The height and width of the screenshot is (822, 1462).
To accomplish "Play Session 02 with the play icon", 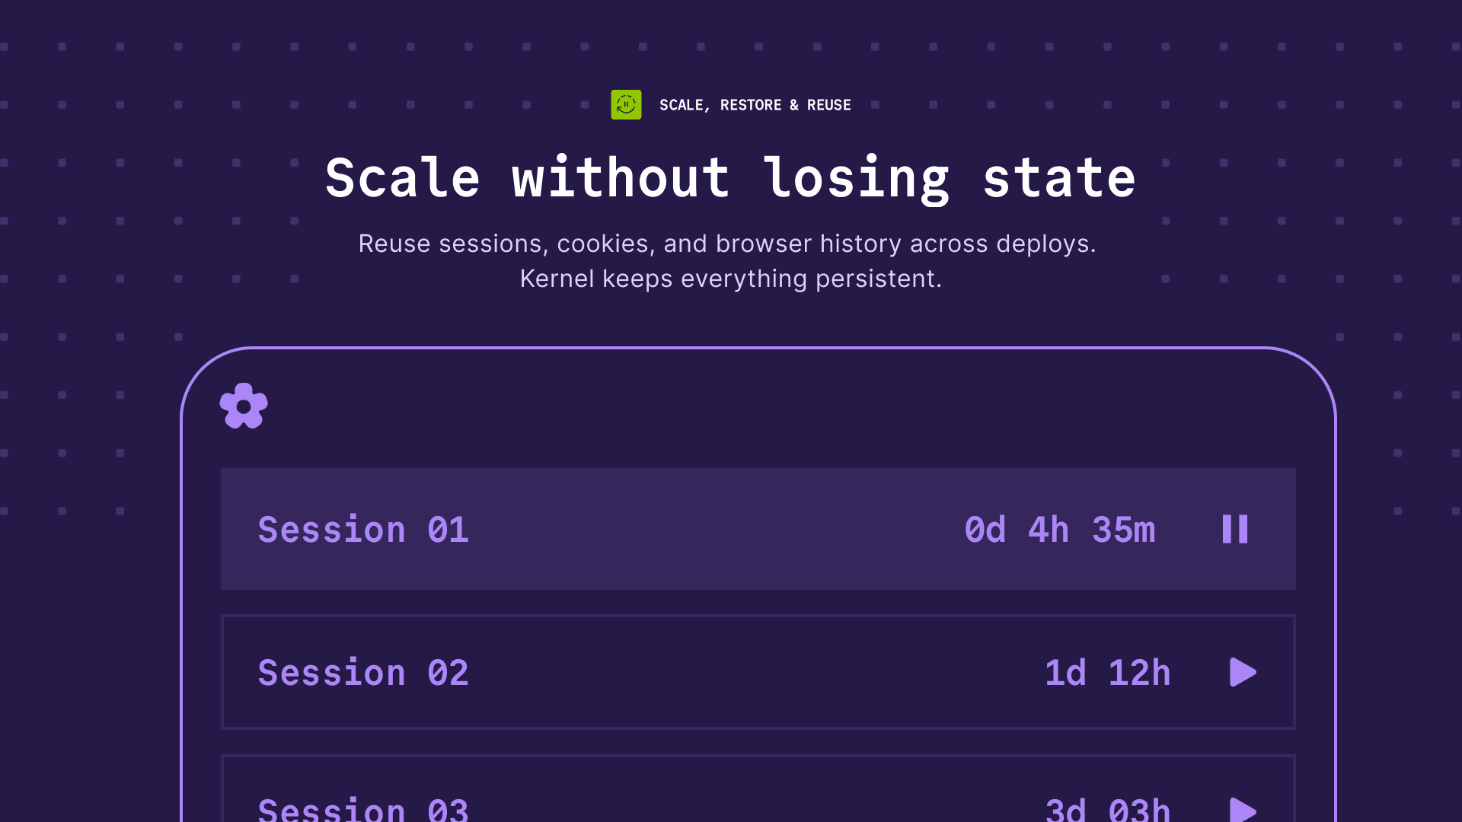I will pyautogui.click(x=1242, y=672).
